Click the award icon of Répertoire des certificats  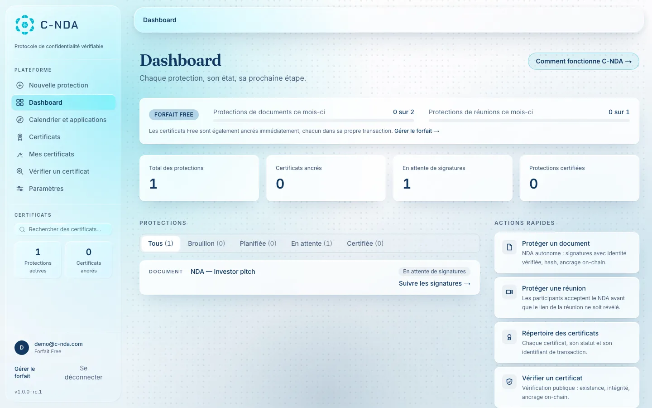[509, 337]
